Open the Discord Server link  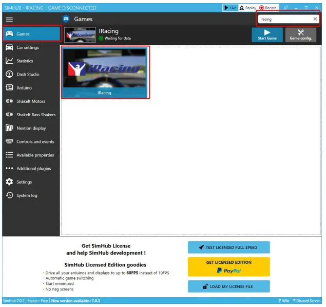coord(306,301)
